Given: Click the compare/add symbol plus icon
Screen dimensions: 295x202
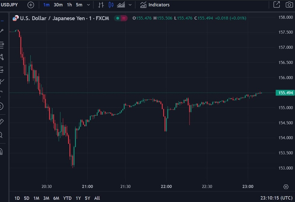Looking at the screenshot, I should pos(31,5).
